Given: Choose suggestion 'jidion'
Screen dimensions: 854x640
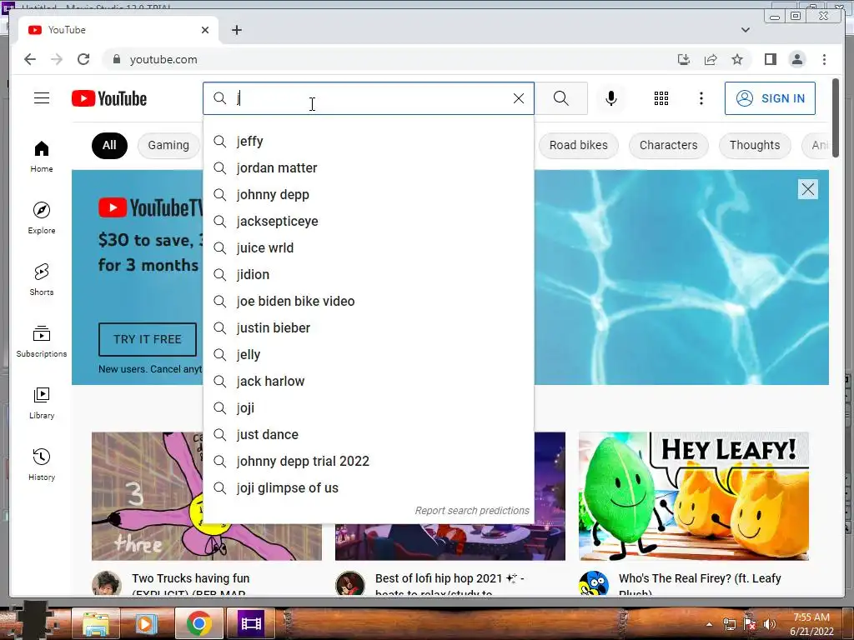Looking at the screenshot, I should [368, 275].
